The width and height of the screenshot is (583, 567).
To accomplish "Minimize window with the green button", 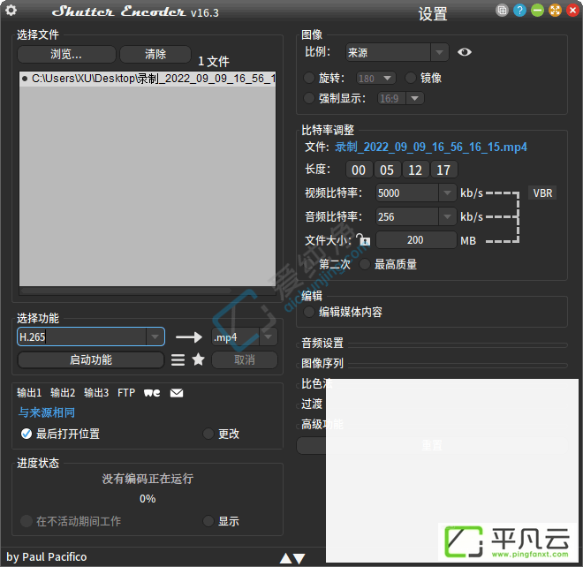I will [x=537, y=11].
